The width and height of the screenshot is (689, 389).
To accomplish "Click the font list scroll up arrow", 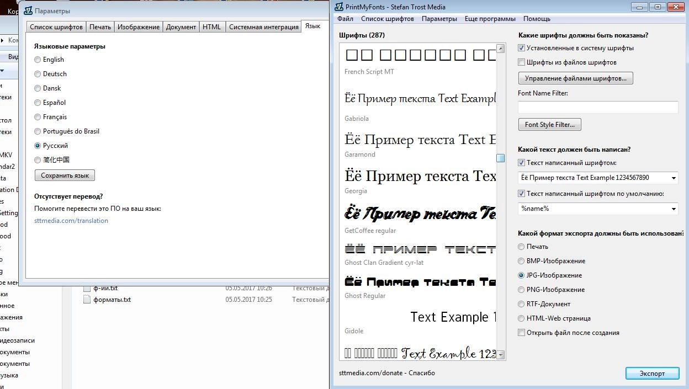I will click(501, 49).
